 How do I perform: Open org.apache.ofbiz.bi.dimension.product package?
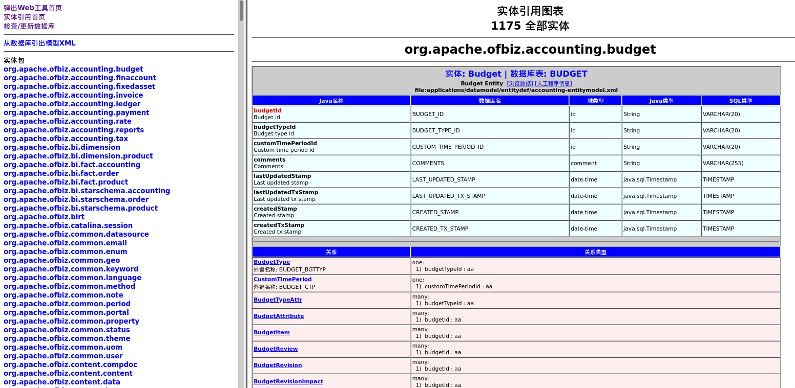[x=78, y=156]
